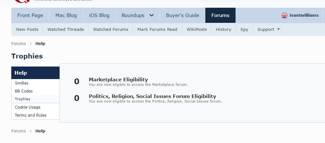Click Mark Forums Read
The height and width of the screenshot is (143, 325).
point(157,29)
